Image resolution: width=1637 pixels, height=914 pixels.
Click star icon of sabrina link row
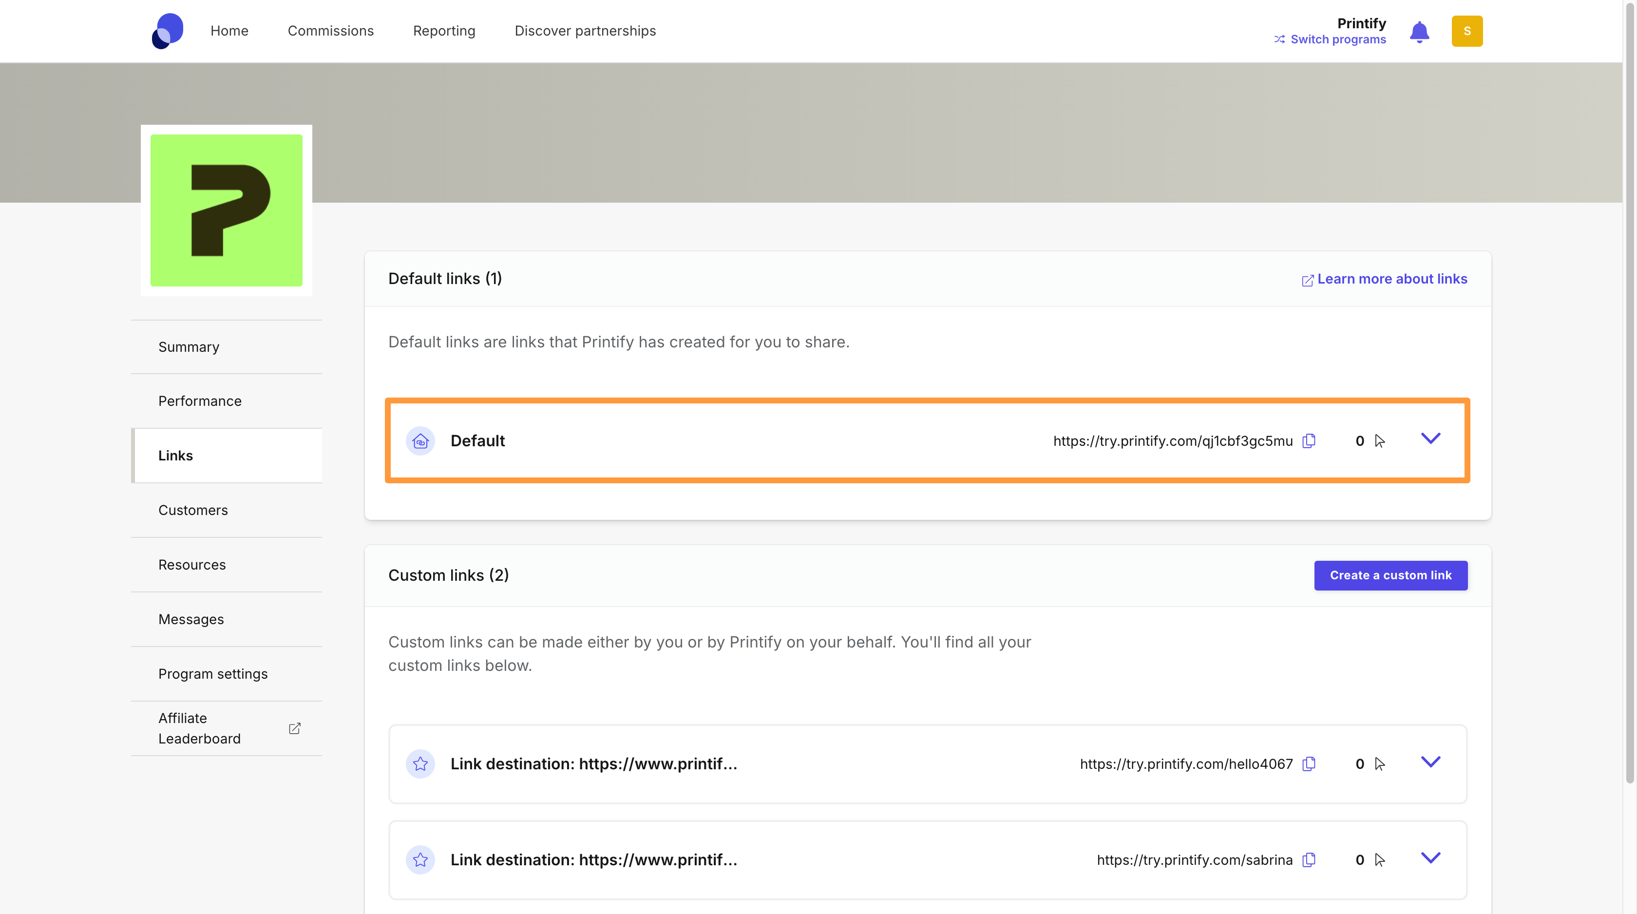click(420, 859)
